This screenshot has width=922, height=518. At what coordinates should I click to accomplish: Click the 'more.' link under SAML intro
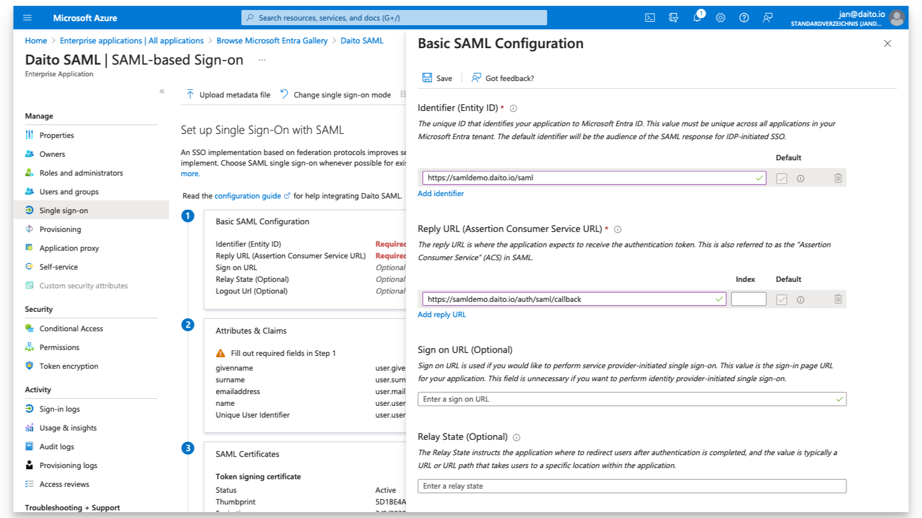pyautogui.click(x=191, y=174)
